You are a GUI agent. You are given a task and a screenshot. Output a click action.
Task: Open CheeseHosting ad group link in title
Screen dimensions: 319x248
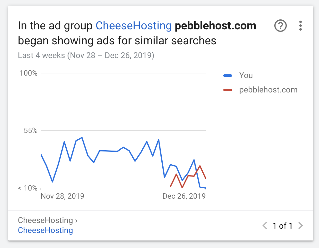[134, 26]
